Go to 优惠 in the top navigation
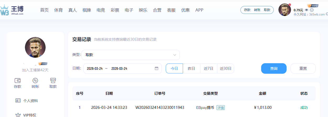Screen dimensions: 328x117 (185, 10)
